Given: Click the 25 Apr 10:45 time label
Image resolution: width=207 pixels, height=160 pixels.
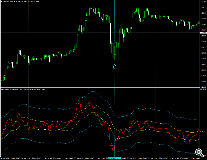Looking at the screenshot, I should pyautogui.click(x=89, y=158).
